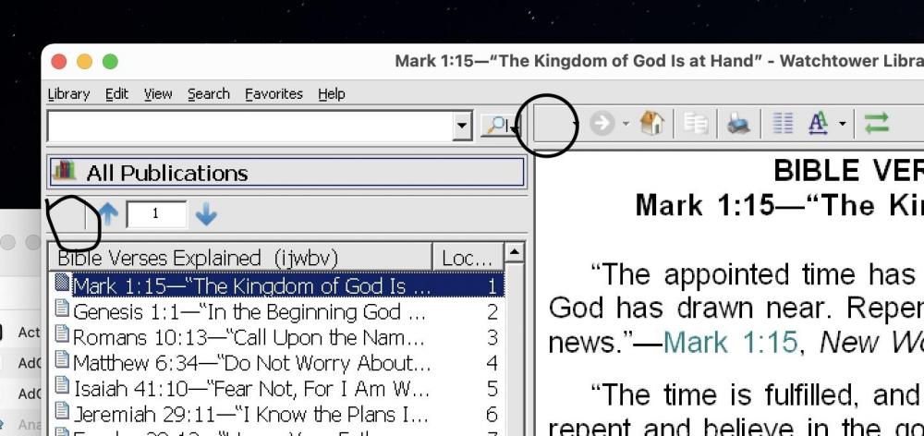Screen dimensions: 924x436
Task: Expand the search history dropdown
Action: 463,127
